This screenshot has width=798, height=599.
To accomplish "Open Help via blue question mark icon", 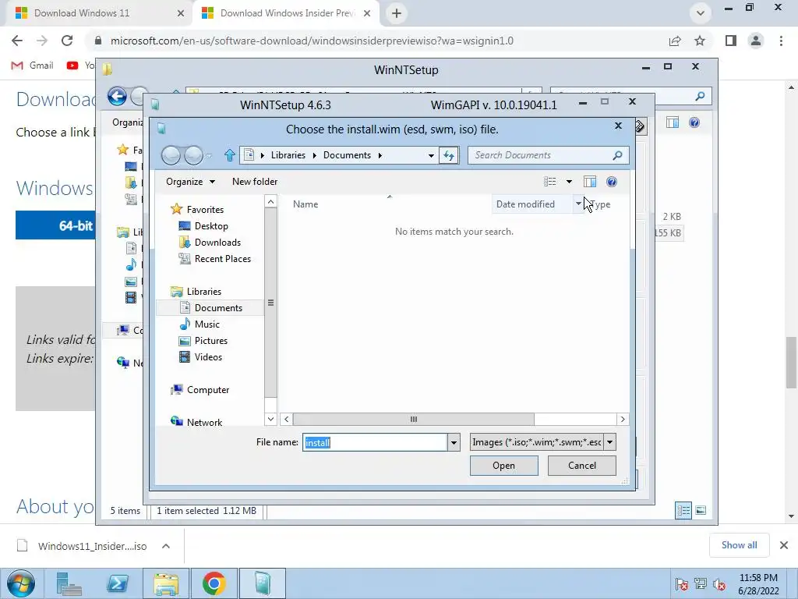I will 612,182.
